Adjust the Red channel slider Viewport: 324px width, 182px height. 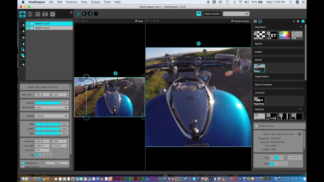coord(48,124)
